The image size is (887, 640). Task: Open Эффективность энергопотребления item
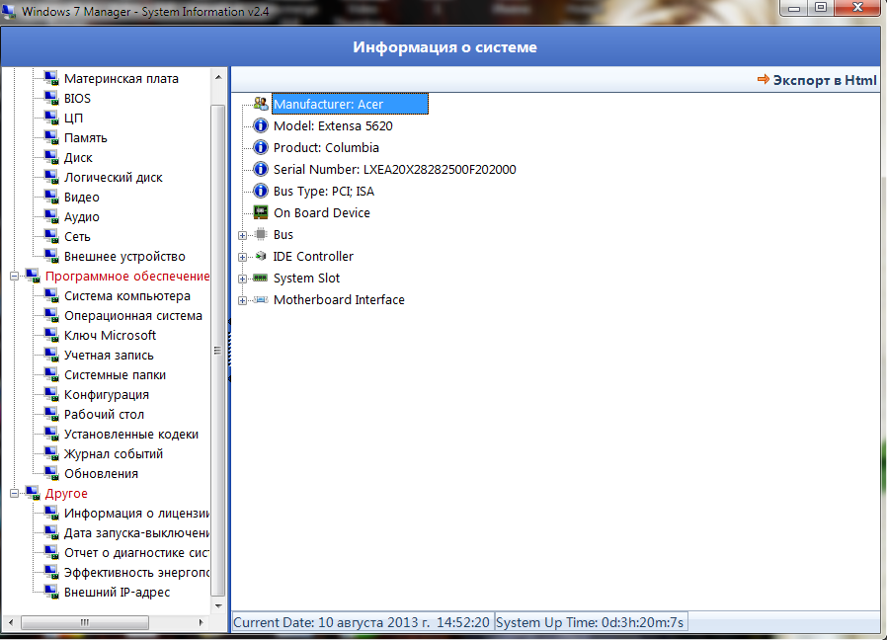pos(136,573)
